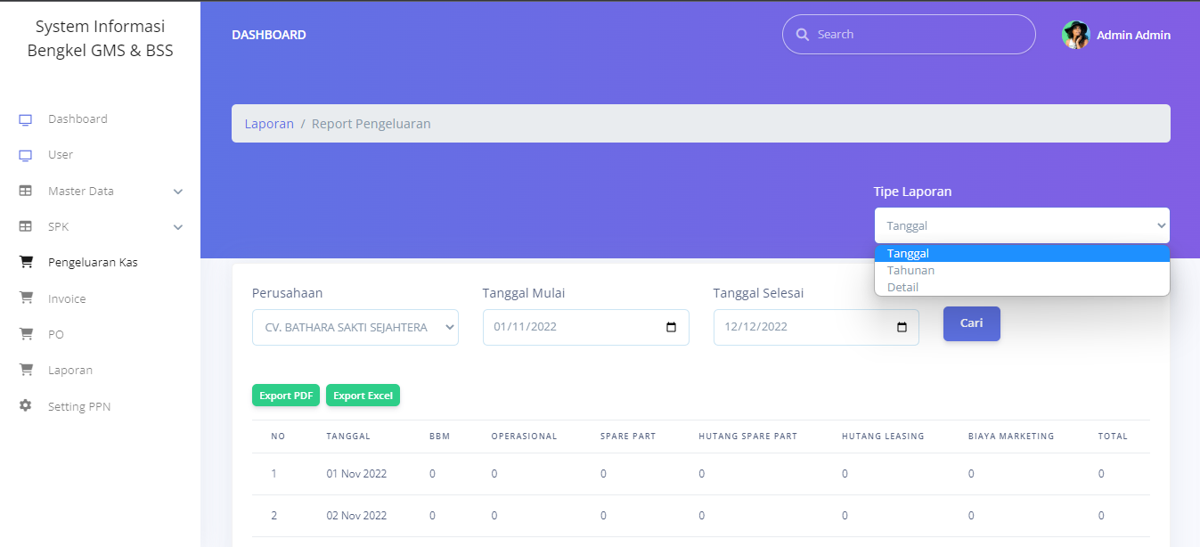Click the Invoice cart icon
Screen dimensions: 1200x547
click(26, 298)
